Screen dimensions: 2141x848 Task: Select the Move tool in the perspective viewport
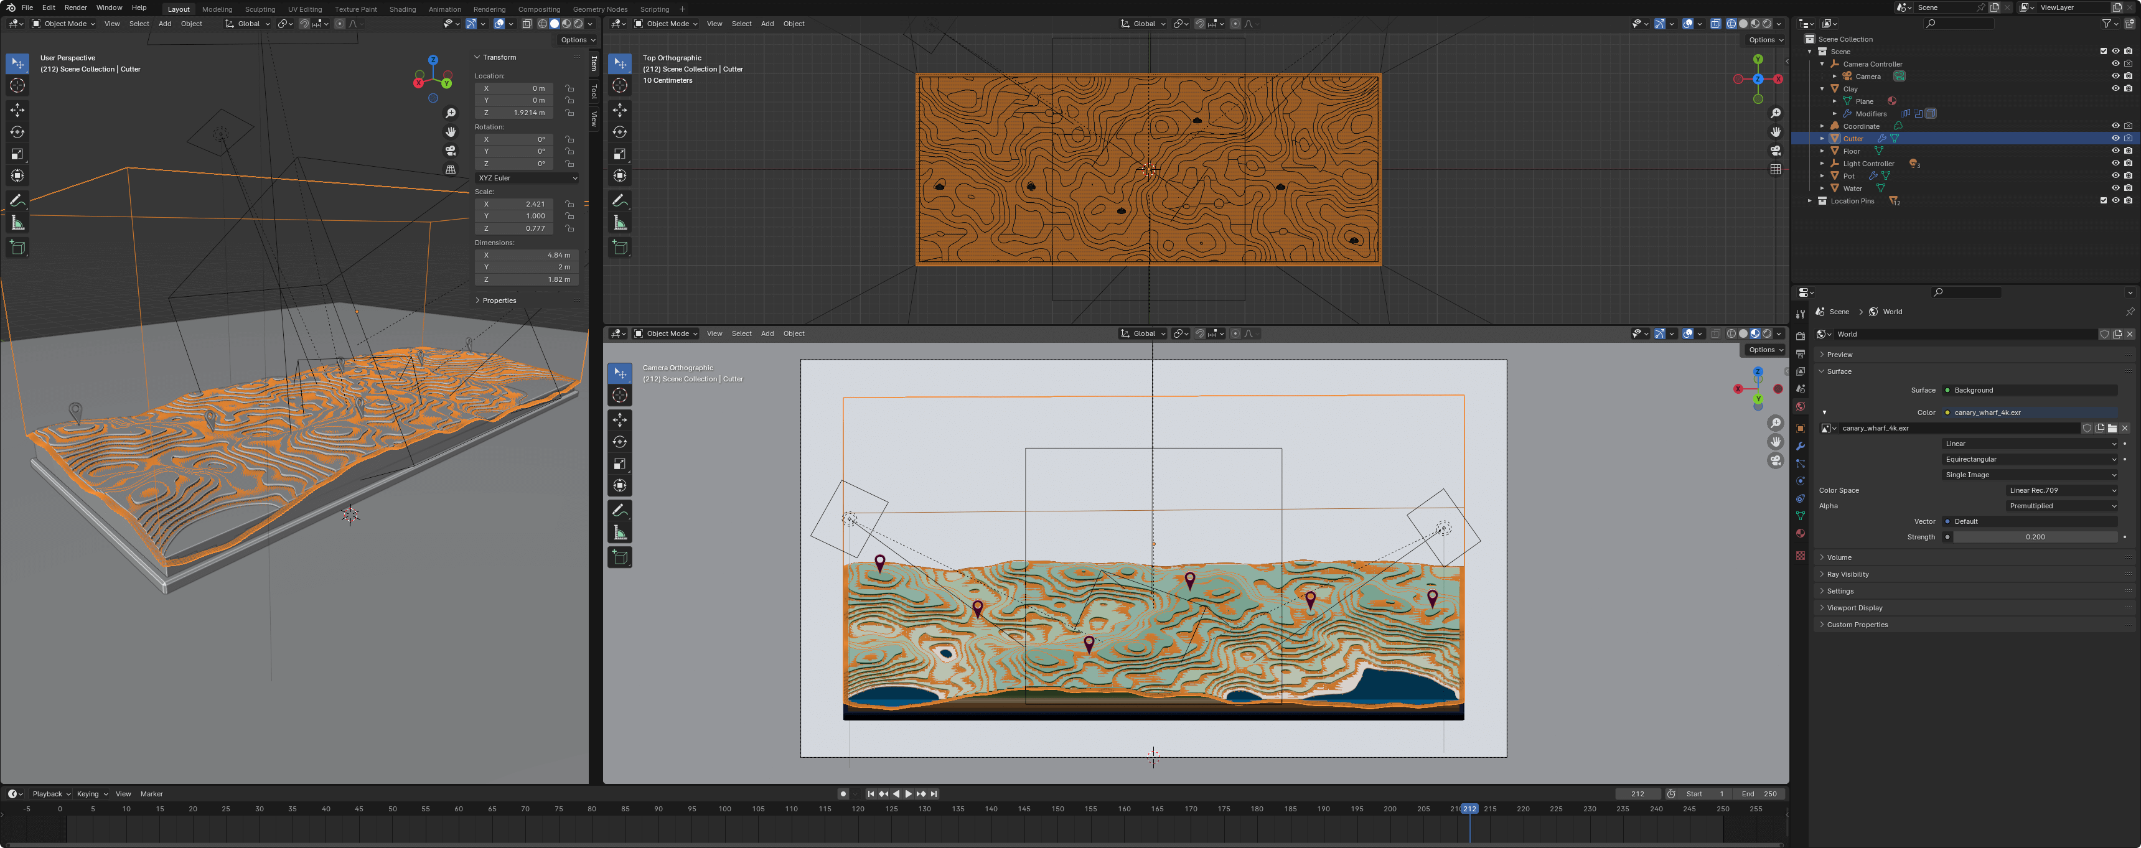[x=17, y=111]
